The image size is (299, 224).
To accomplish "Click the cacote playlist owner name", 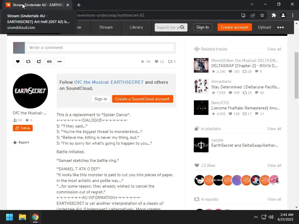I will [217, 140].
